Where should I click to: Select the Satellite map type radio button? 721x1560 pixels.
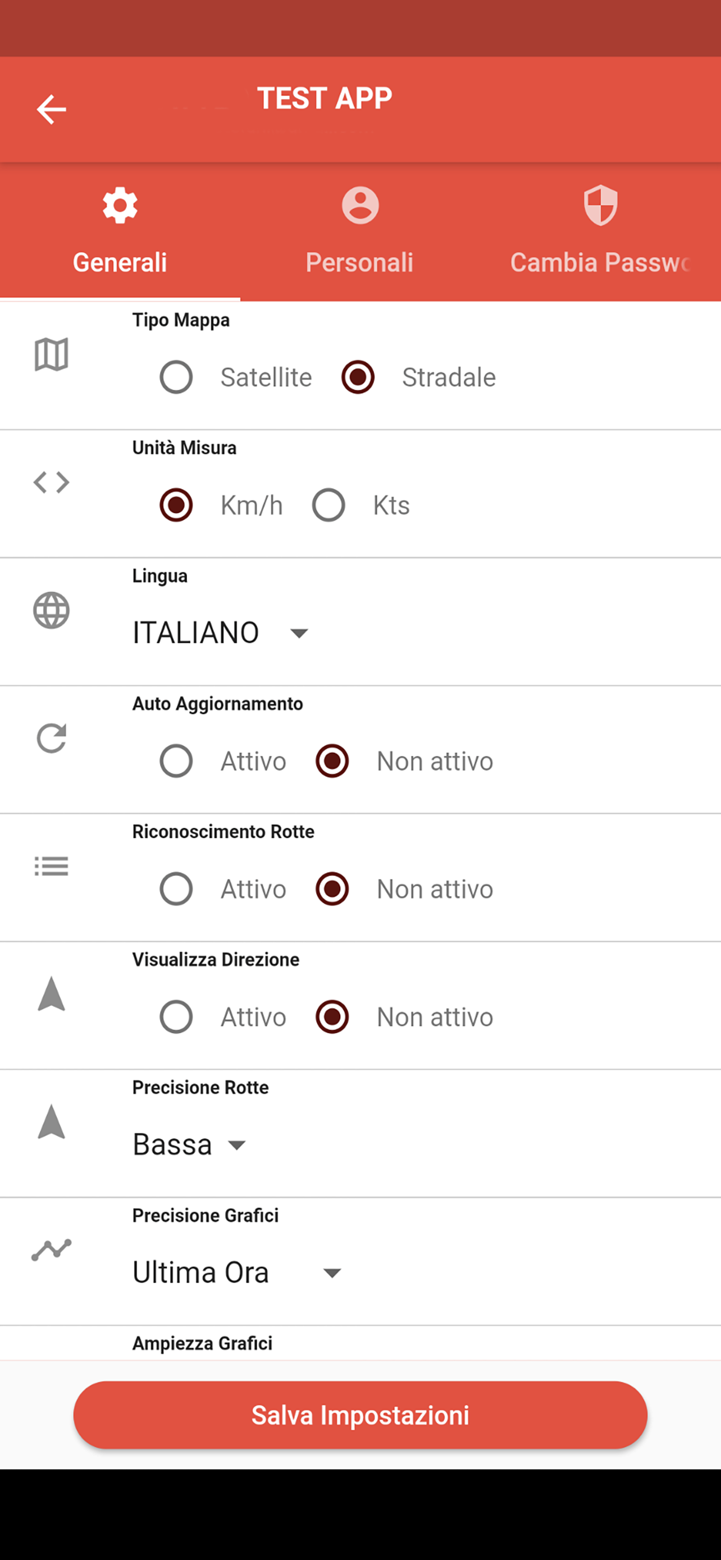pos(176,377)
